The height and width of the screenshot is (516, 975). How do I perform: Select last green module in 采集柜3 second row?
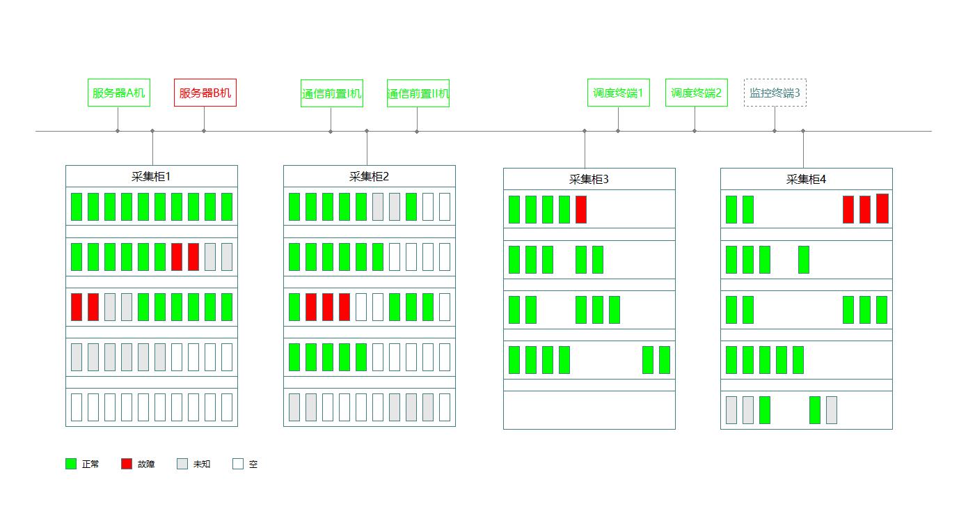click(598, 260)
